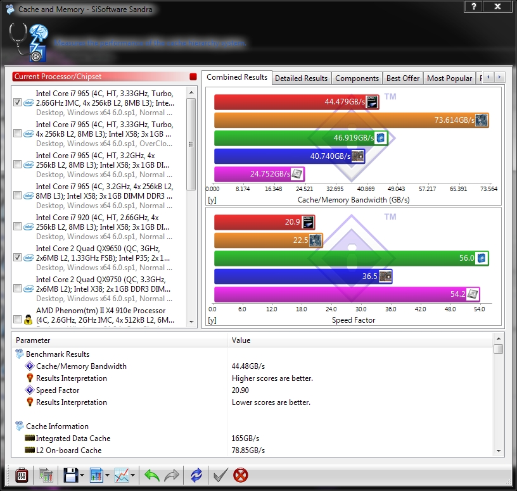Select the 'Lower scores are better.' value
The image size is (517, 491).
(x=271, y=402)
